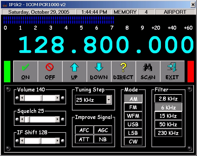Image resolution: width=197 pixels, height=156 pixels.
Task: Select WFM mode
Action: click(133, 116)
